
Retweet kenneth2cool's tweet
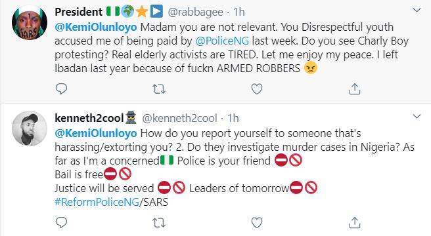tap(159, 223)
